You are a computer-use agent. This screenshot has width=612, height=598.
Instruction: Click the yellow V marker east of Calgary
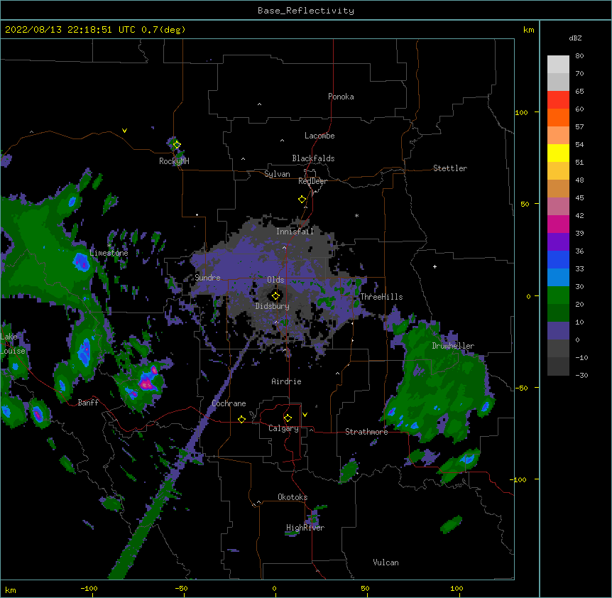point(305,415)
